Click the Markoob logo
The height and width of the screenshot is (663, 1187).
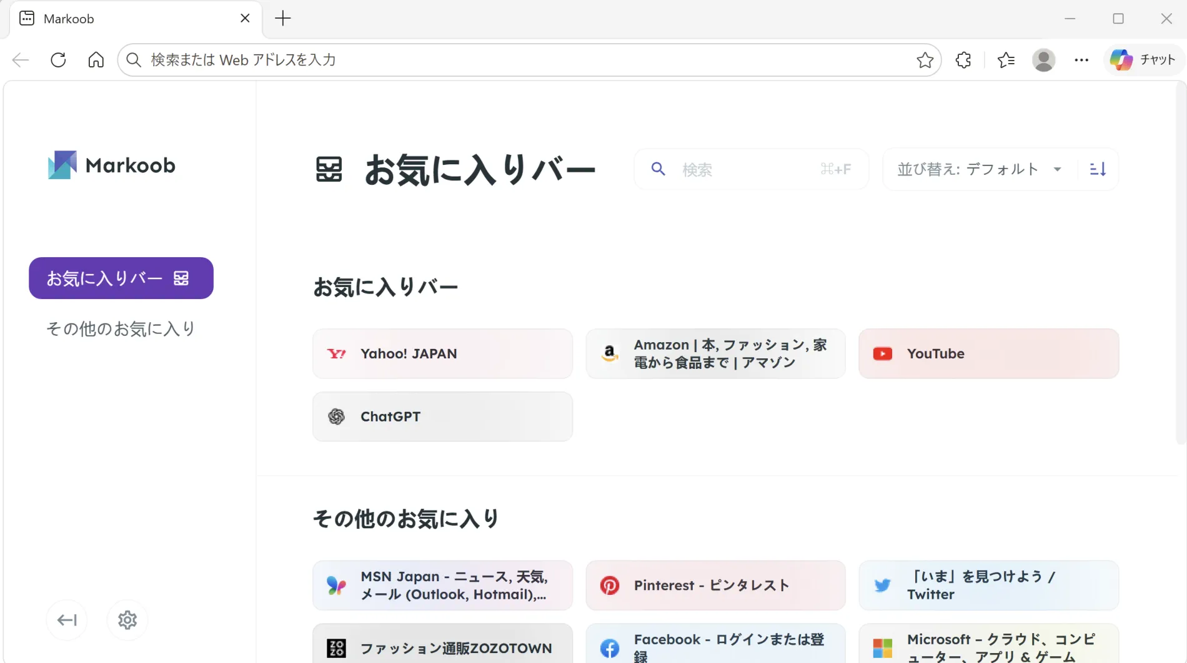pyautogui.click(x=112, y=165)
